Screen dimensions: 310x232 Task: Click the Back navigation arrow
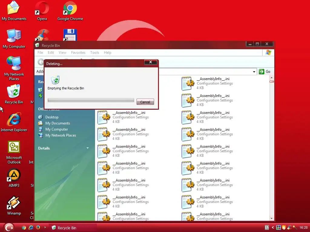(x=41, y=62)
